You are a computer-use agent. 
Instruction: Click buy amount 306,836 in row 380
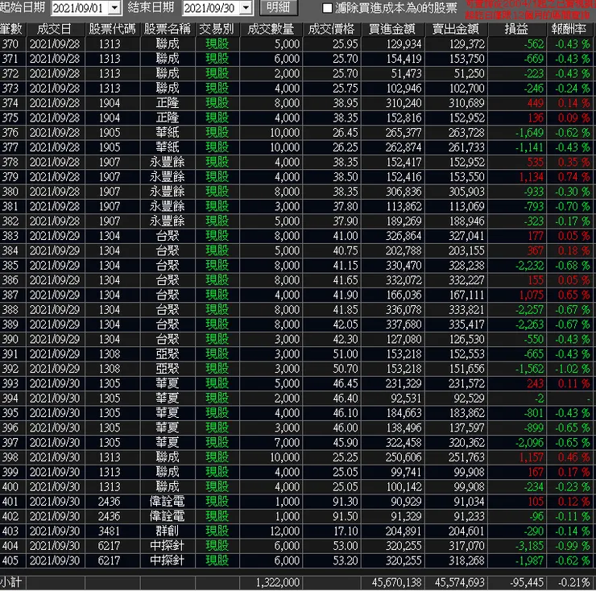[x=404, y=192]
